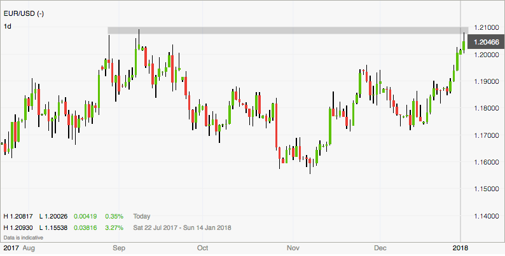
Task: Click the 1.14000 price axis label
Action: click(487, 215)
